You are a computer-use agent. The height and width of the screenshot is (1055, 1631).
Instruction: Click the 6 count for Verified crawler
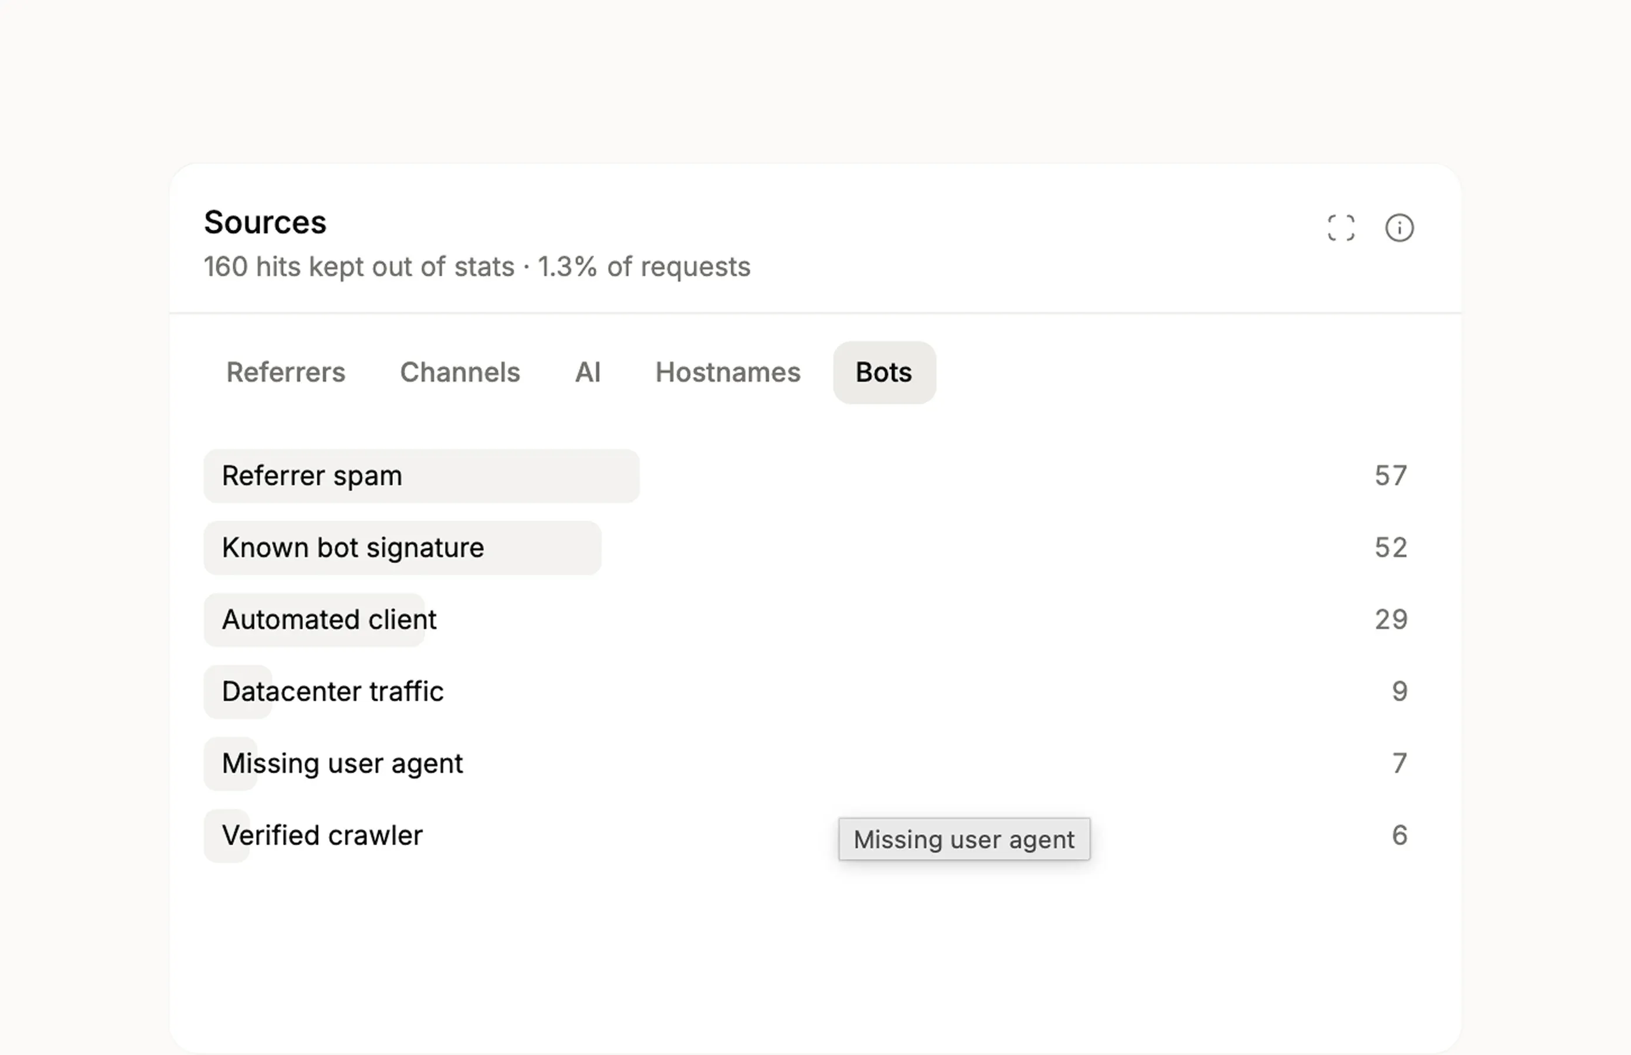(x=1400, y=836)
